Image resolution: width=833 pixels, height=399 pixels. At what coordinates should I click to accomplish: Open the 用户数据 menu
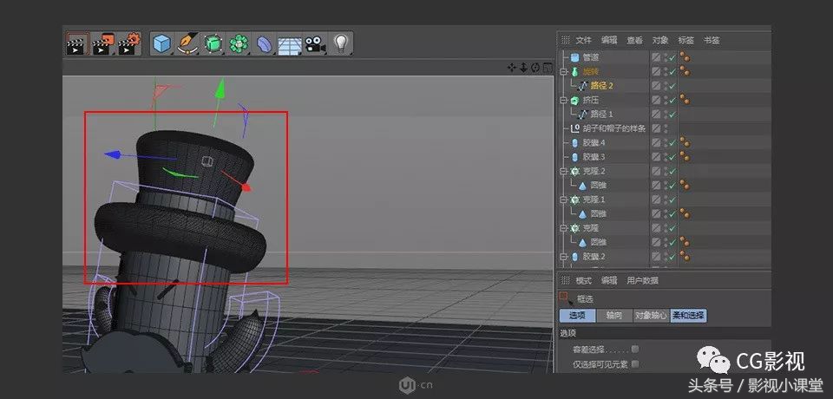pyautogui.click(x=642, y=280)
